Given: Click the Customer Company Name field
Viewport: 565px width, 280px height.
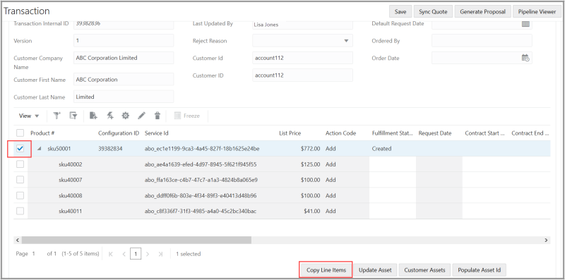Looking at the screenshot, I should click(x=124, y=58).
